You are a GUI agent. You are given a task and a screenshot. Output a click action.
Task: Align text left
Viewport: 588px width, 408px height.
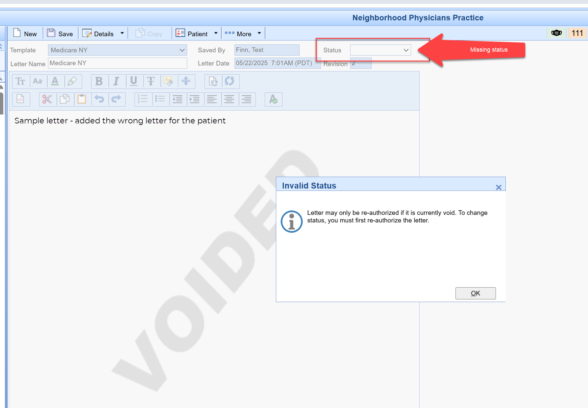[212, 99]
